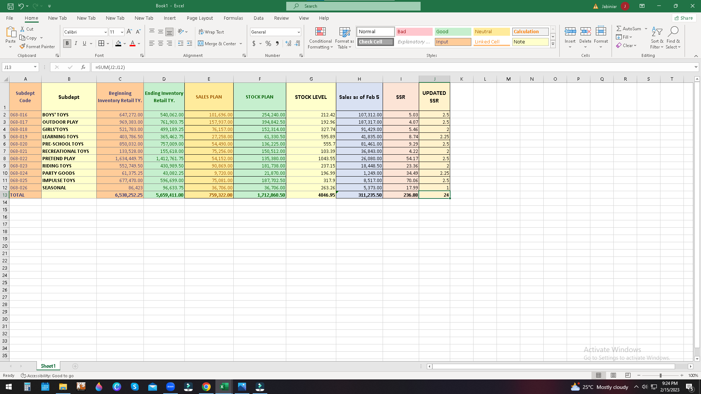Click Decrease Decimal icon

(x=297, y=43)
